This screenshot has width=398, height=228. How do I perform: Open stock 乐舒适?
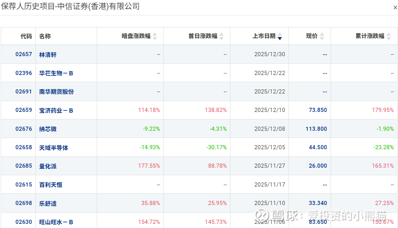click(x=48, y=204)
